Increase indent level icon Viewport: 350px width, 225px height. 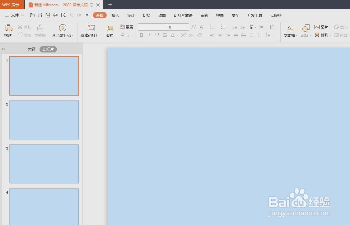coord(242,27)
